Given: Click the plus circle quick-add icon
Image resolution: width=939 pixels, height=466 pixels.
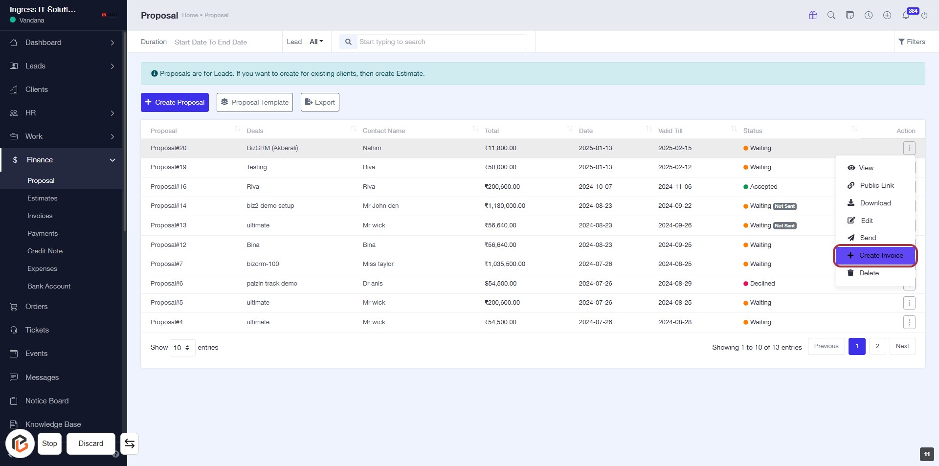Looking at the screenshot, I should point(887,15).
